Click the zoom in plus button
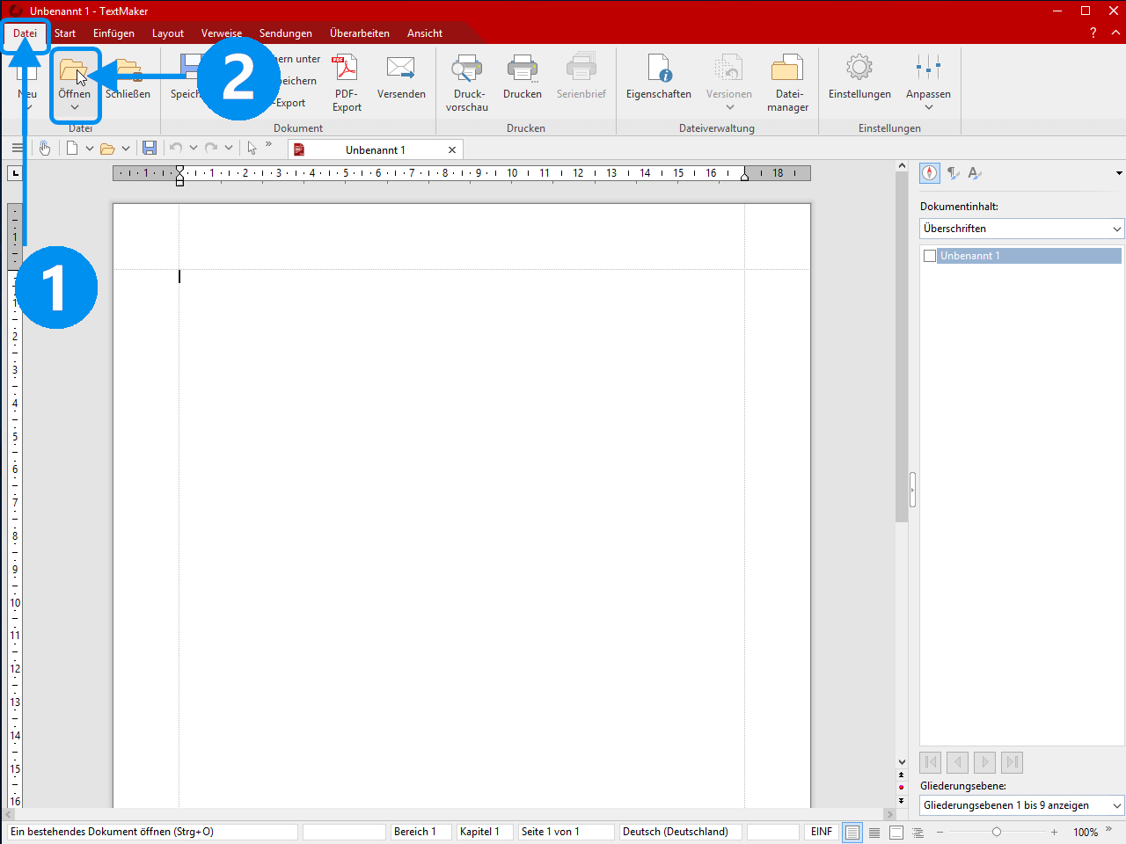1126x844 pixels. tap(1054, 832)
